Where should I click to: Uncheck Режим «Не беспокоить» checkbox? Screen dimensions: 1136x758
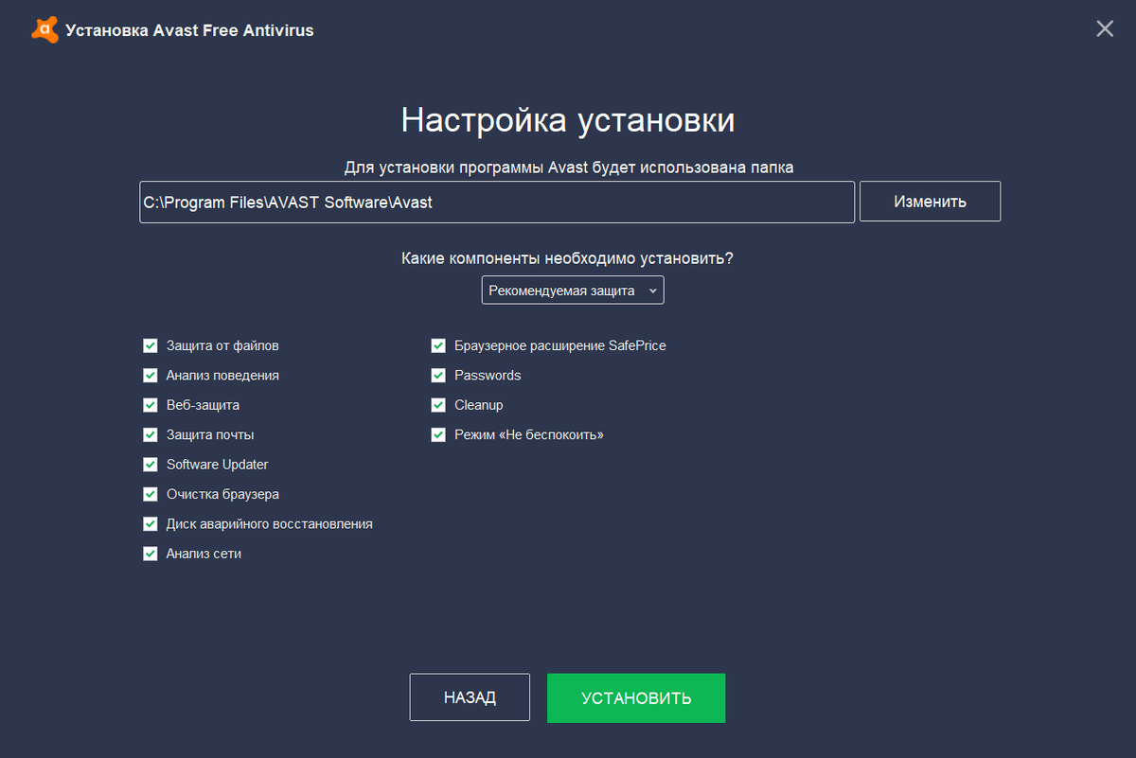click(437, 435)
